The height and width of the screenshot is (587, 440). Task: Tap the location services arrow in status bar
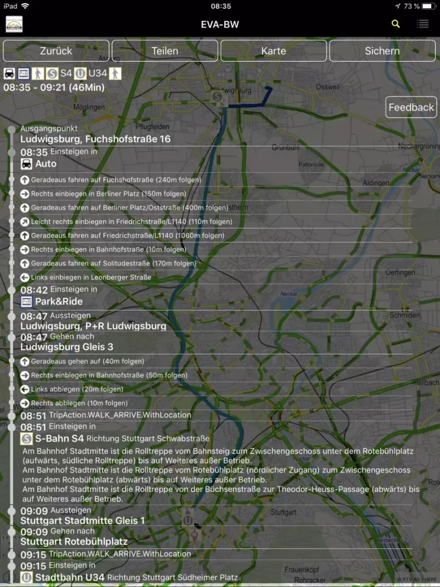click(x=397, y=6)
